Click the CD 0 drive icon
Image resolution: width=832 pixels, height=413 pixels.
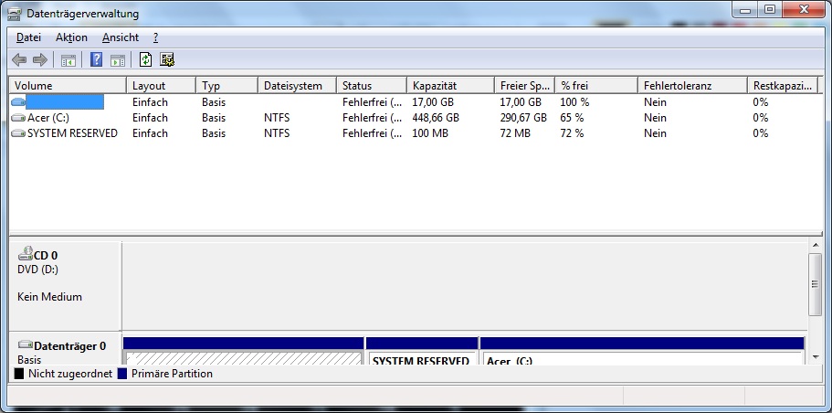tap(25, 254)
